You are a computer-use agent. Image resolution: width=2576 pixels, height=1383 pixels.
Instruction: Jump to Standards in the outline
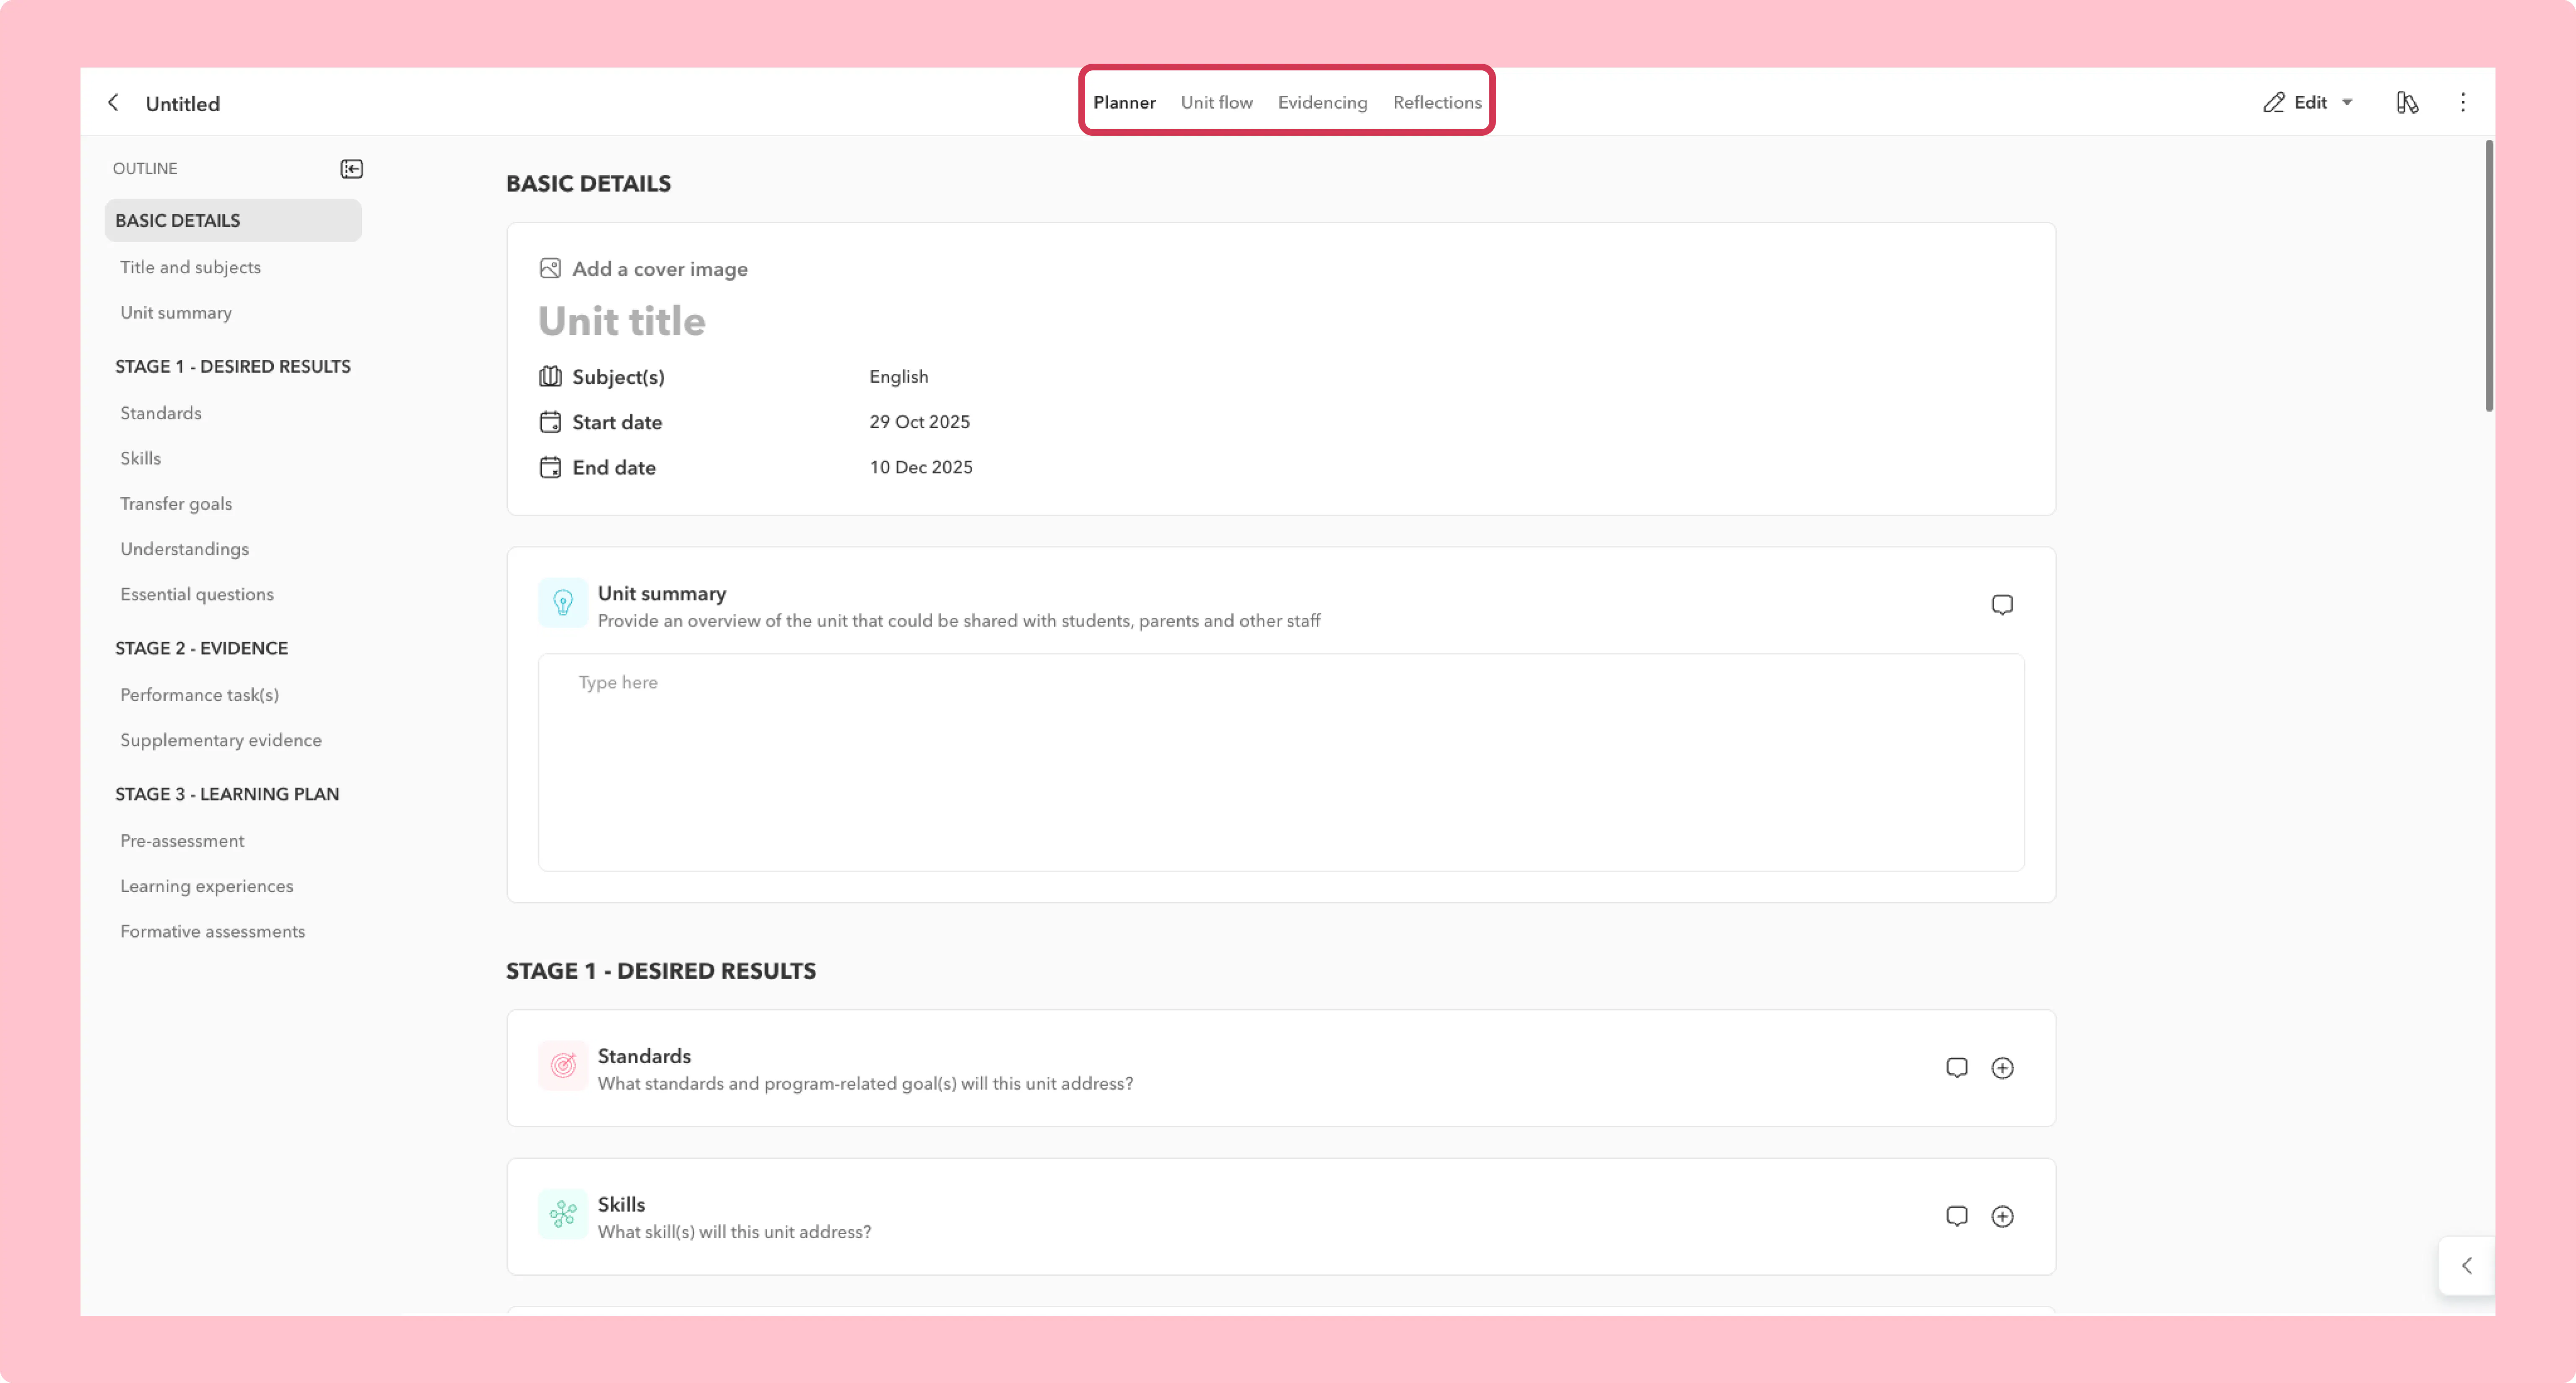160,413
